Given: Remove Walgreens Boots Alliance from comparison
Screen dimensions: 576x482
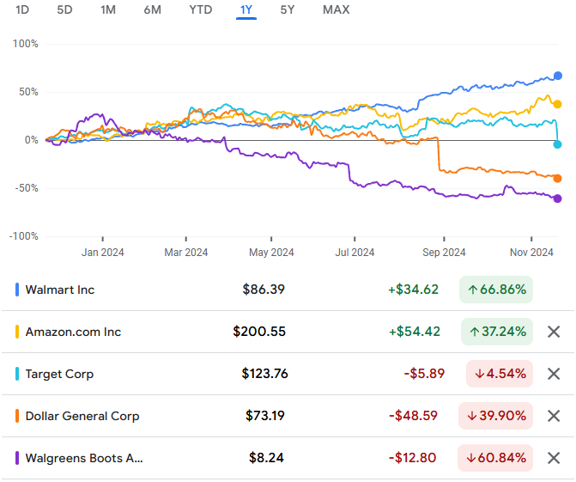Looking at the screenshot, I should coord(554,458).
